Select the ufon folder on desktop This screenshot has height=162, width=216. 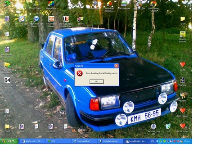tap(183, 21)
